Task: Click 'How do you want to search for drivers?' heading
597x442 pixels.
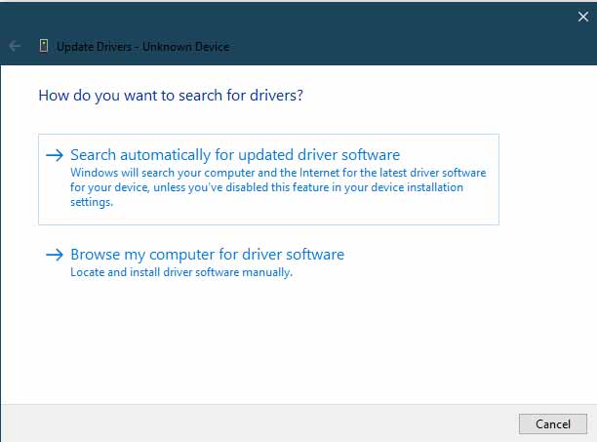Action: tap(171, 96)
